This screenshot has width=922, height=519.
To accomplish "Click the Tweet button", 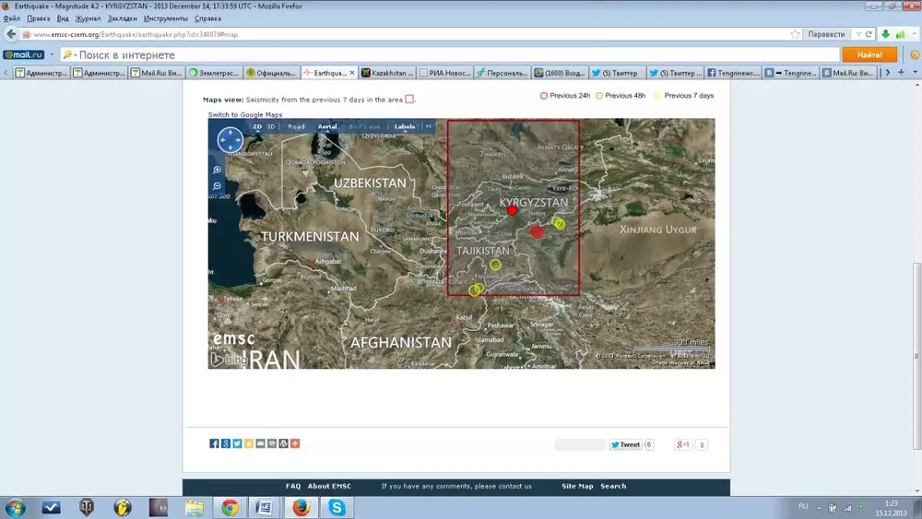I will pos(625,444).
